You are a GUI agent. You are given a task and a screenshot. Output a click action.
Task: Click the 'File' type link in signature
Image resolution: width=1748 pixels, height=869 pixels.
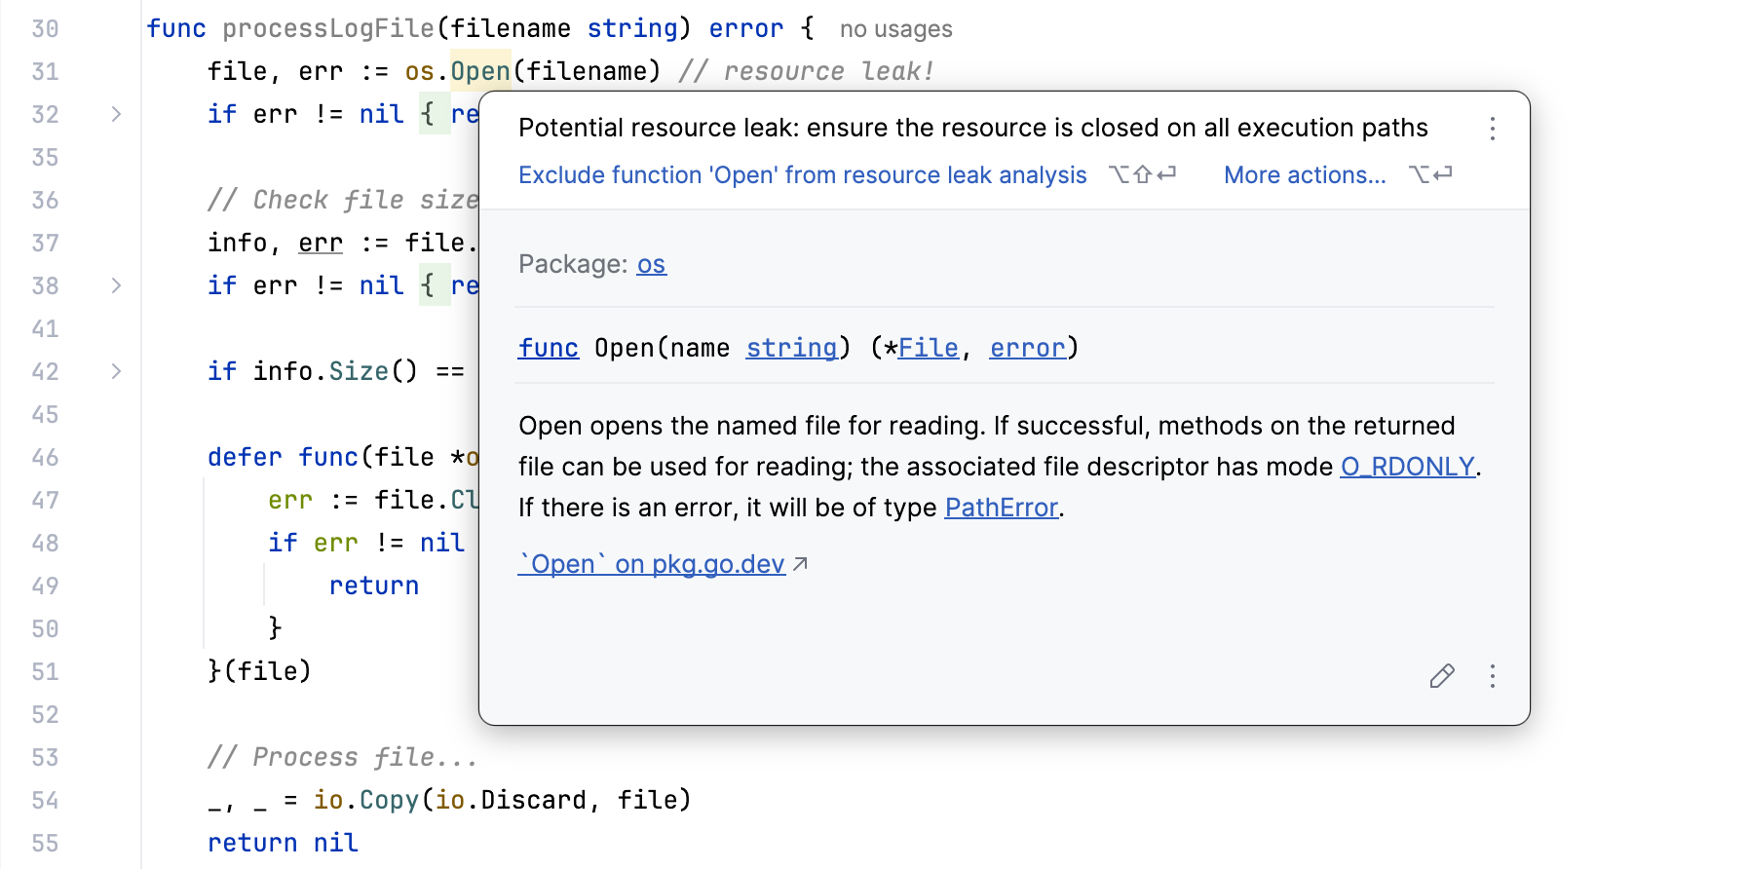pos(928,348)
